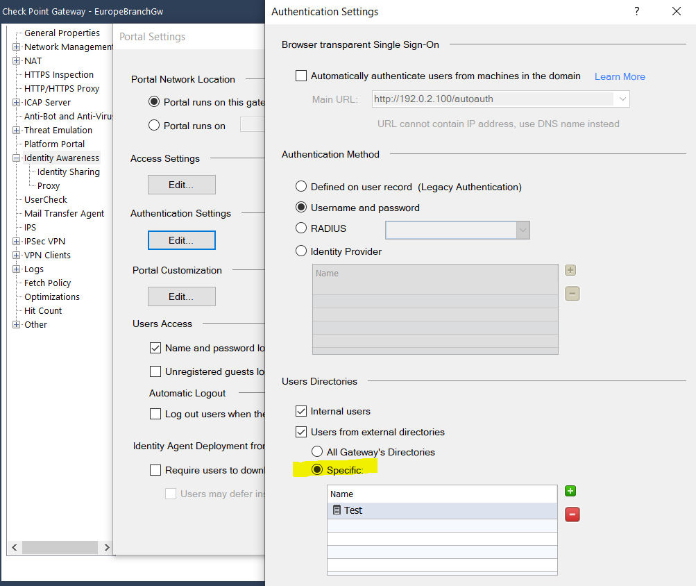The image size is (696, 586).
Task: Click minus icon beside Identity Provider name list
Action: point(570,293)
